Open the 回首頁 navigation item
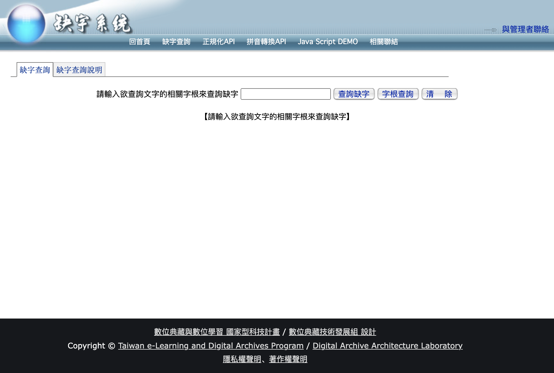This screenshot has width=554, height=373. 140,42
